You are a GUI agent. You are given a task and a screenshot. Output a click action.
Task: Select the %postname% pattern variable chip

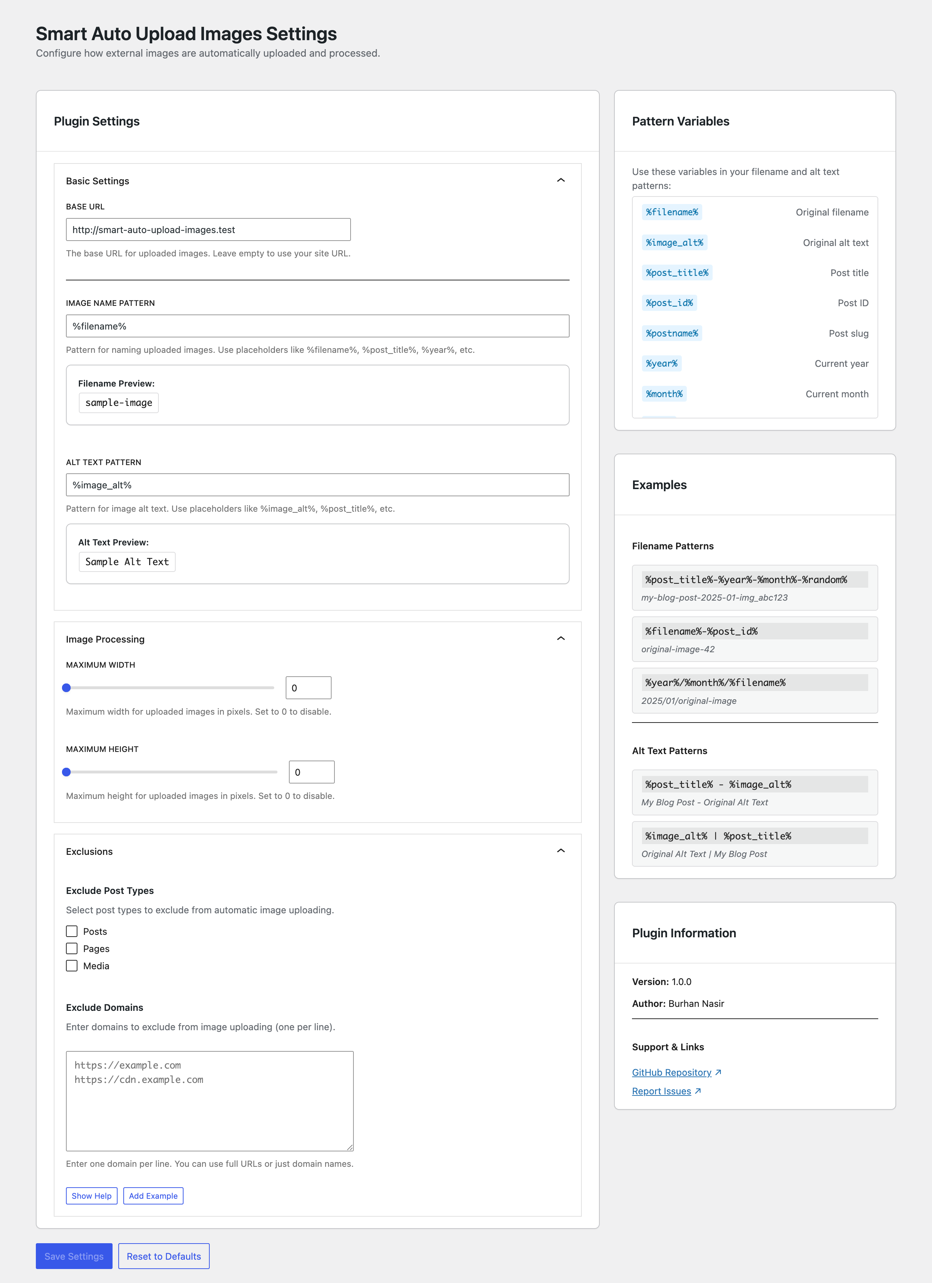pos(672,333)
